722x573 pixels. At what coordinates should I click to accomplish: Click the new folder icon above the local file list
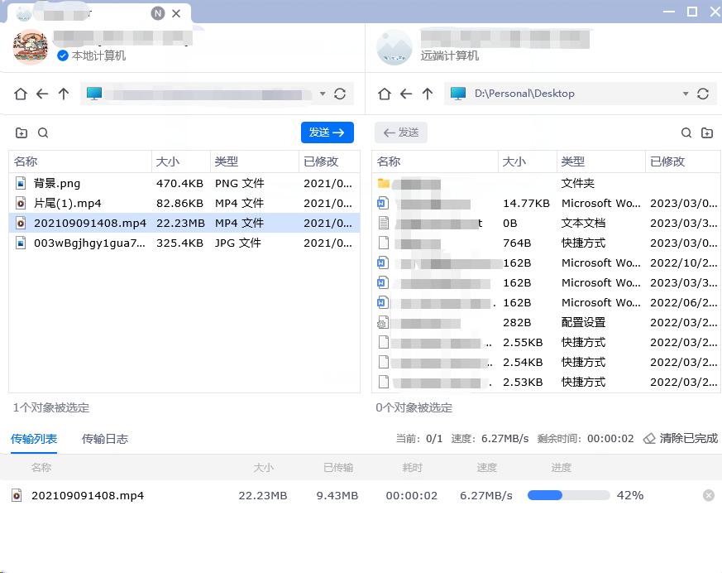(20, 132)
